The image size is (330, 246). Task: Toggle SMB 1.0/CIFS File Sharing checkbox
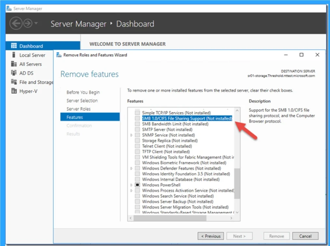tap(137, 118)
